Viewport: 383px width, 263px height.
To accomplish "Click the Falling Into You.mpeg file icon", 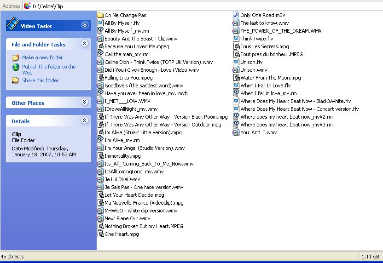I will coord(100,78).
